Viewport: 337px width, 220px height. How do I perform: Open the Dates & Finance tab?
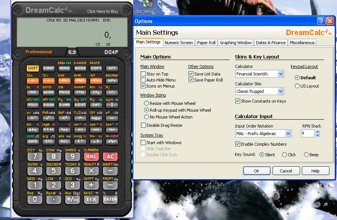(x=271, y=43)
